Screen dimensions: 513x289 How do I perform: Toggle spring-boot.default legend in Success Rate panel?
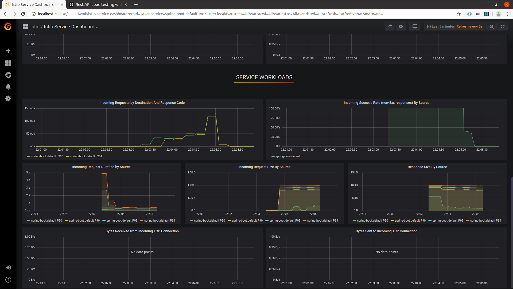click(288, 157)
